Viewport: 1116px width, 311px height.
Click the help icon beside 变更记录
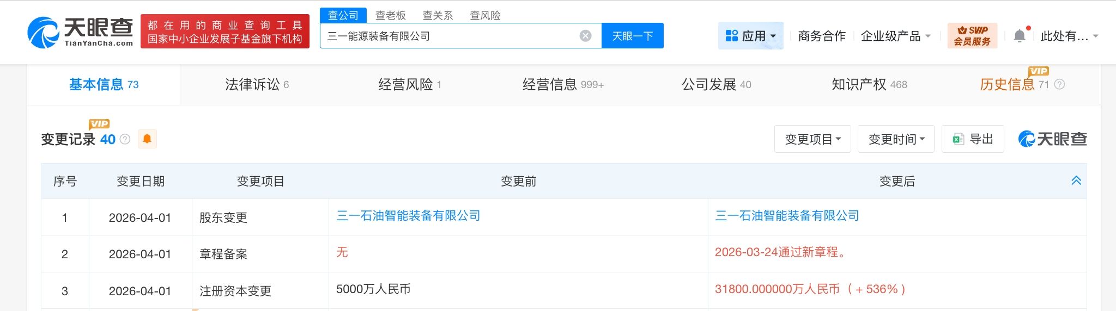125,139
